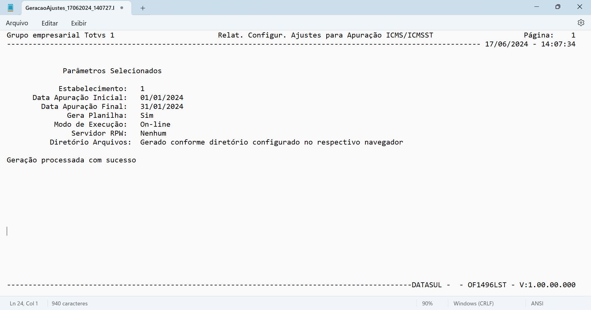Close the Notepad window
The width and height of the screenshot is (591, 310).
[580, 7]
